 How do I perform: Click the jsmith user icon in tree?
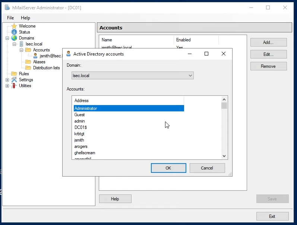(35, 56)
